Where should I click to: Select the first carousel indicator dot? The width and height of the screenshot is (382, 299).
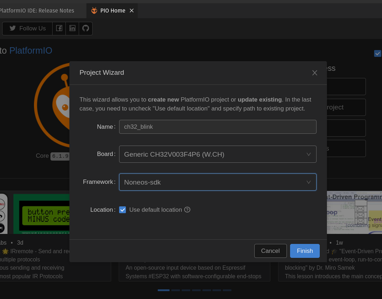[163, 290]
